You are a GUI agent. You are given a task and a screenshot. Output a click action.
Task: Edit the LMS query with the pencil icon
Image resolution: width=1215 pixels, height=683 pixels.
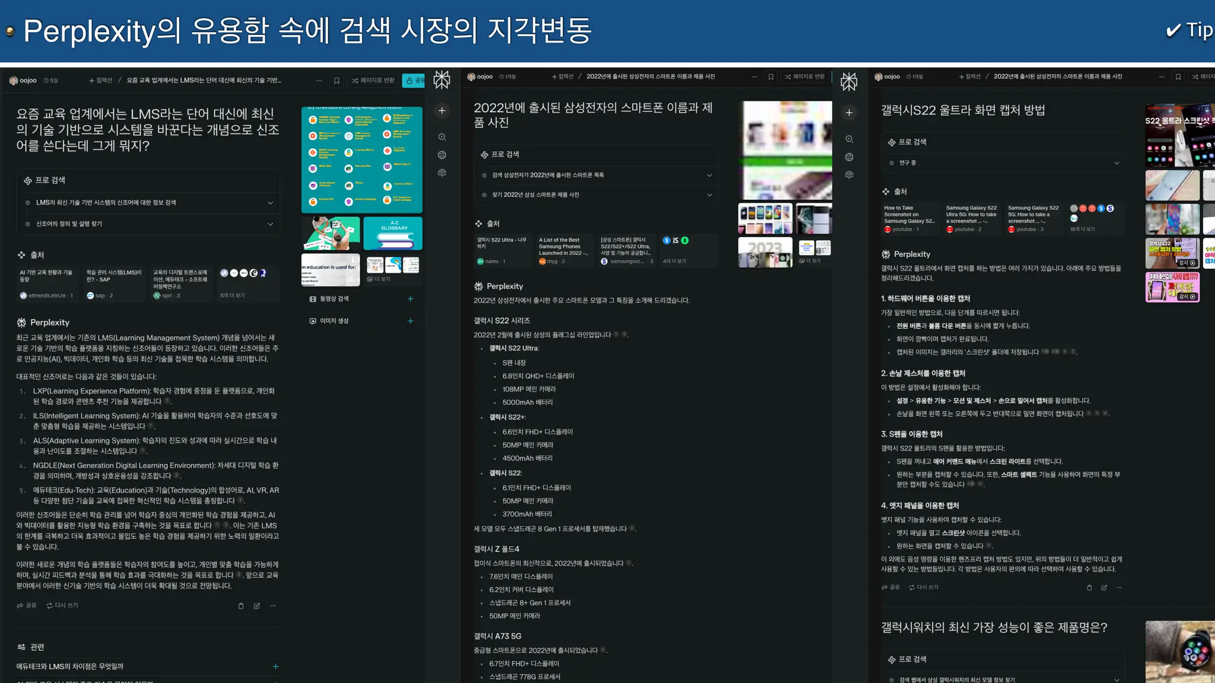257,605
